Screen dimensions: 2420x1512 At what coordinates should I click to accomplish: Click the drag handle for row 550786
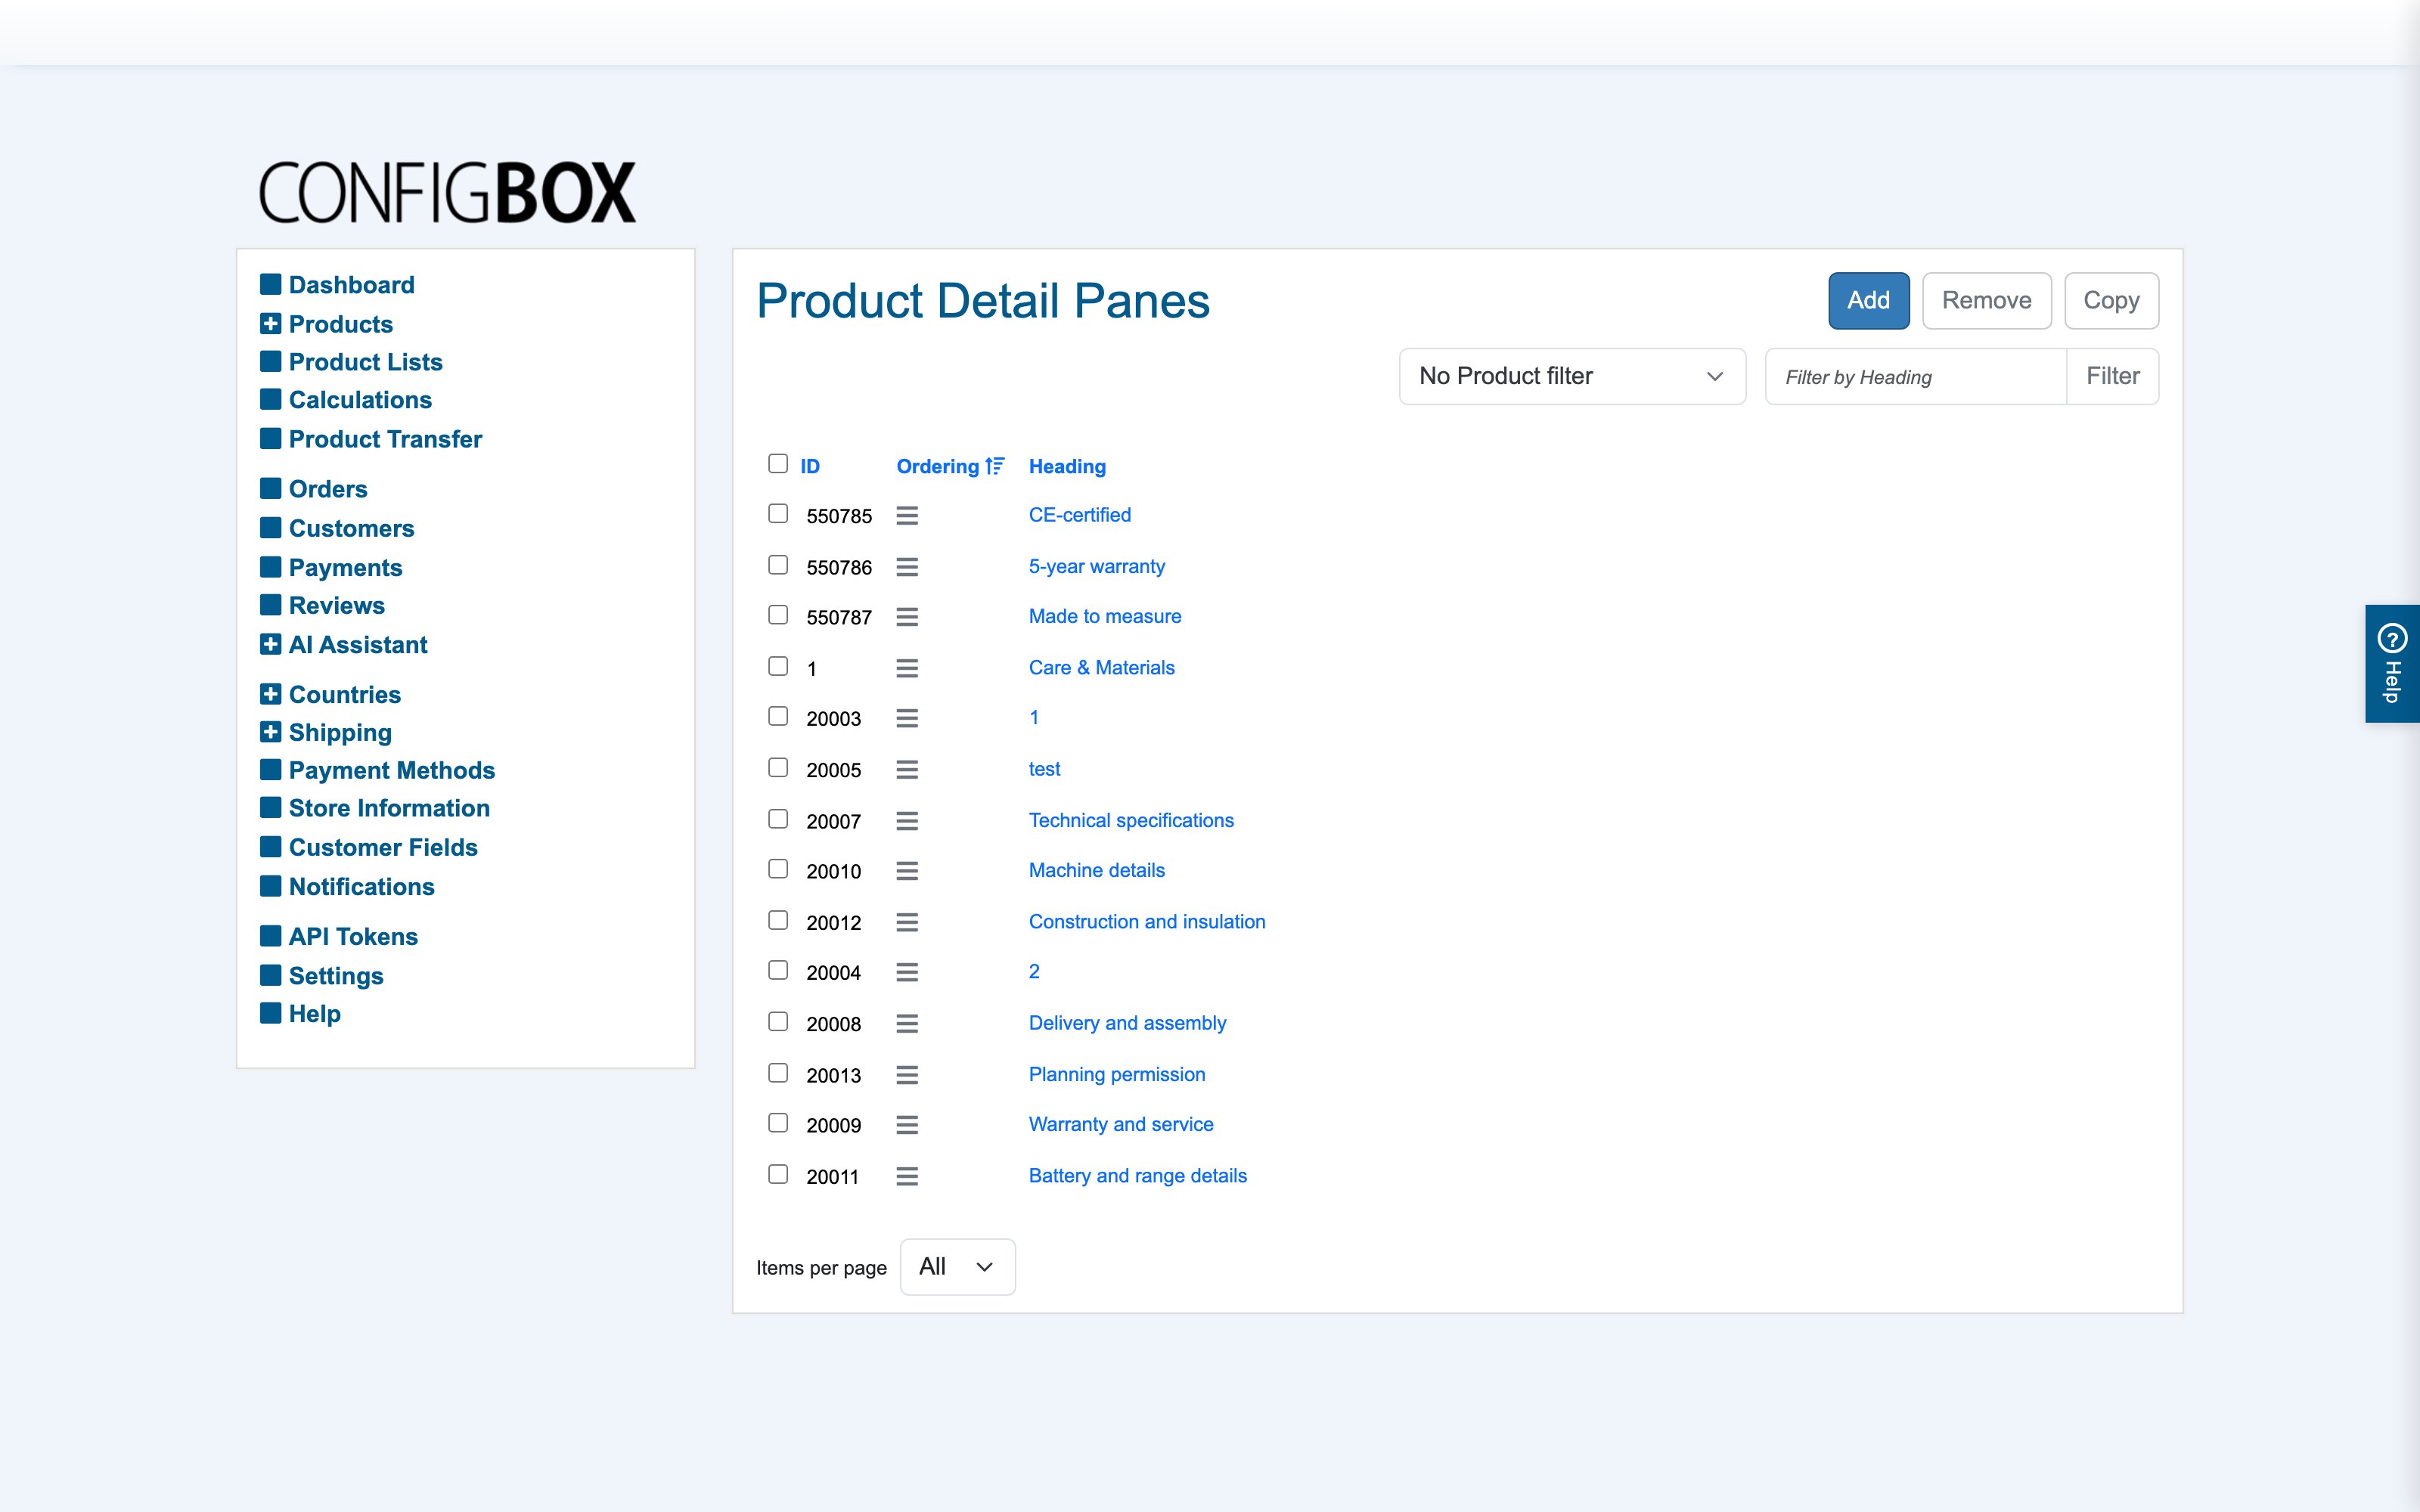tap(907, 567)
